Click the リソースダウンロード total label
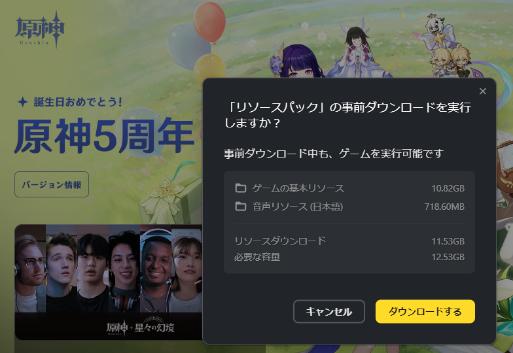Screen dimensions: 513x353 280,241
